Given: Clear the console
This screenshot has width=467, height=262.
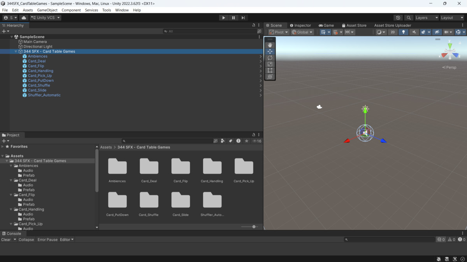Looking at the screenshot, I should tap(6, 239).
